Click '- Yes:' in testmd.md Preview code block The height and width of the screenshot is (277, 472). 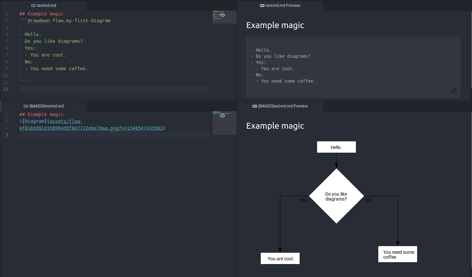pyautogui.click(x=258, y=62)
